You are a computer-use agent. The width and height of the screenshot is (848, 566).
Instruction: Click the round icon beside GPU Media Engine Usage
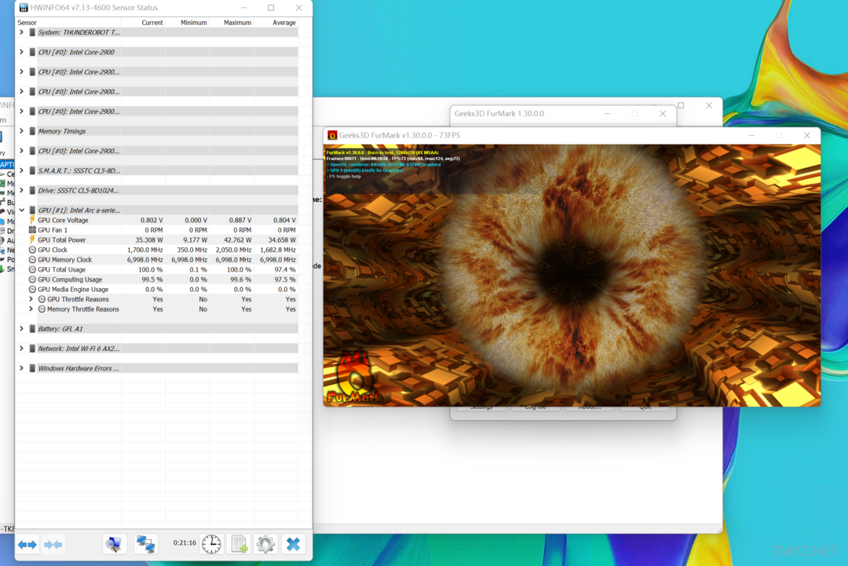(32, 289)
